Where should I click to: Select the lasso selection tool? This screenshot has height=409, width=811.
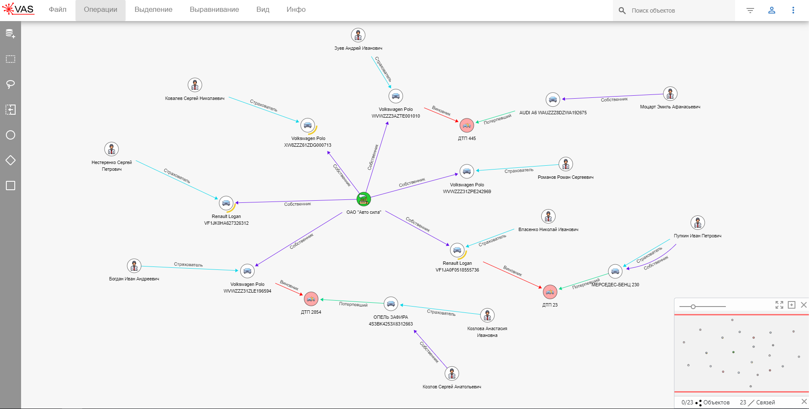point(11,84)
